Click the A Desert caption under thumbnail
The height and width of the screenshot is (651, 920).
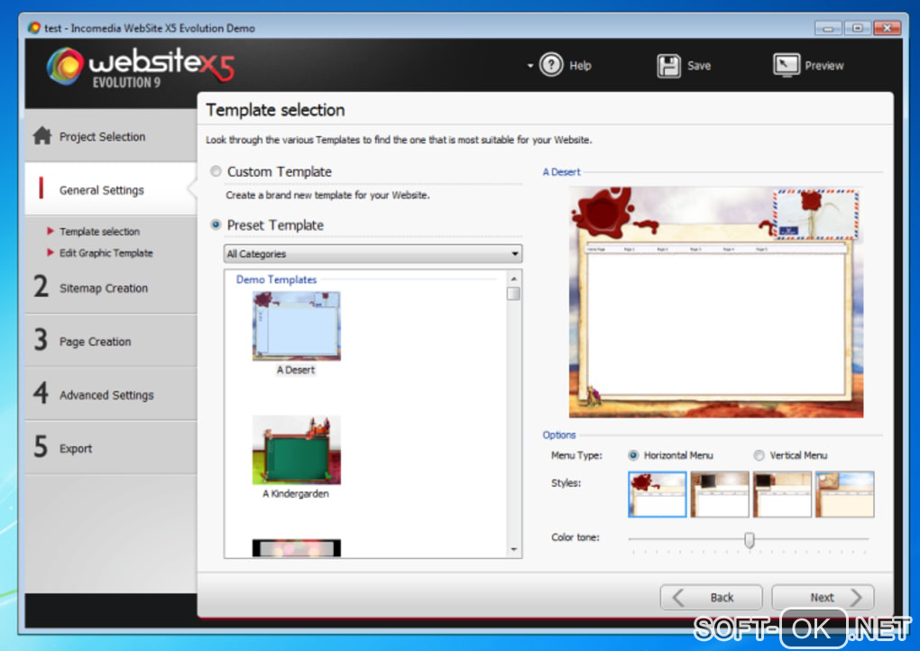pos(296,370)
